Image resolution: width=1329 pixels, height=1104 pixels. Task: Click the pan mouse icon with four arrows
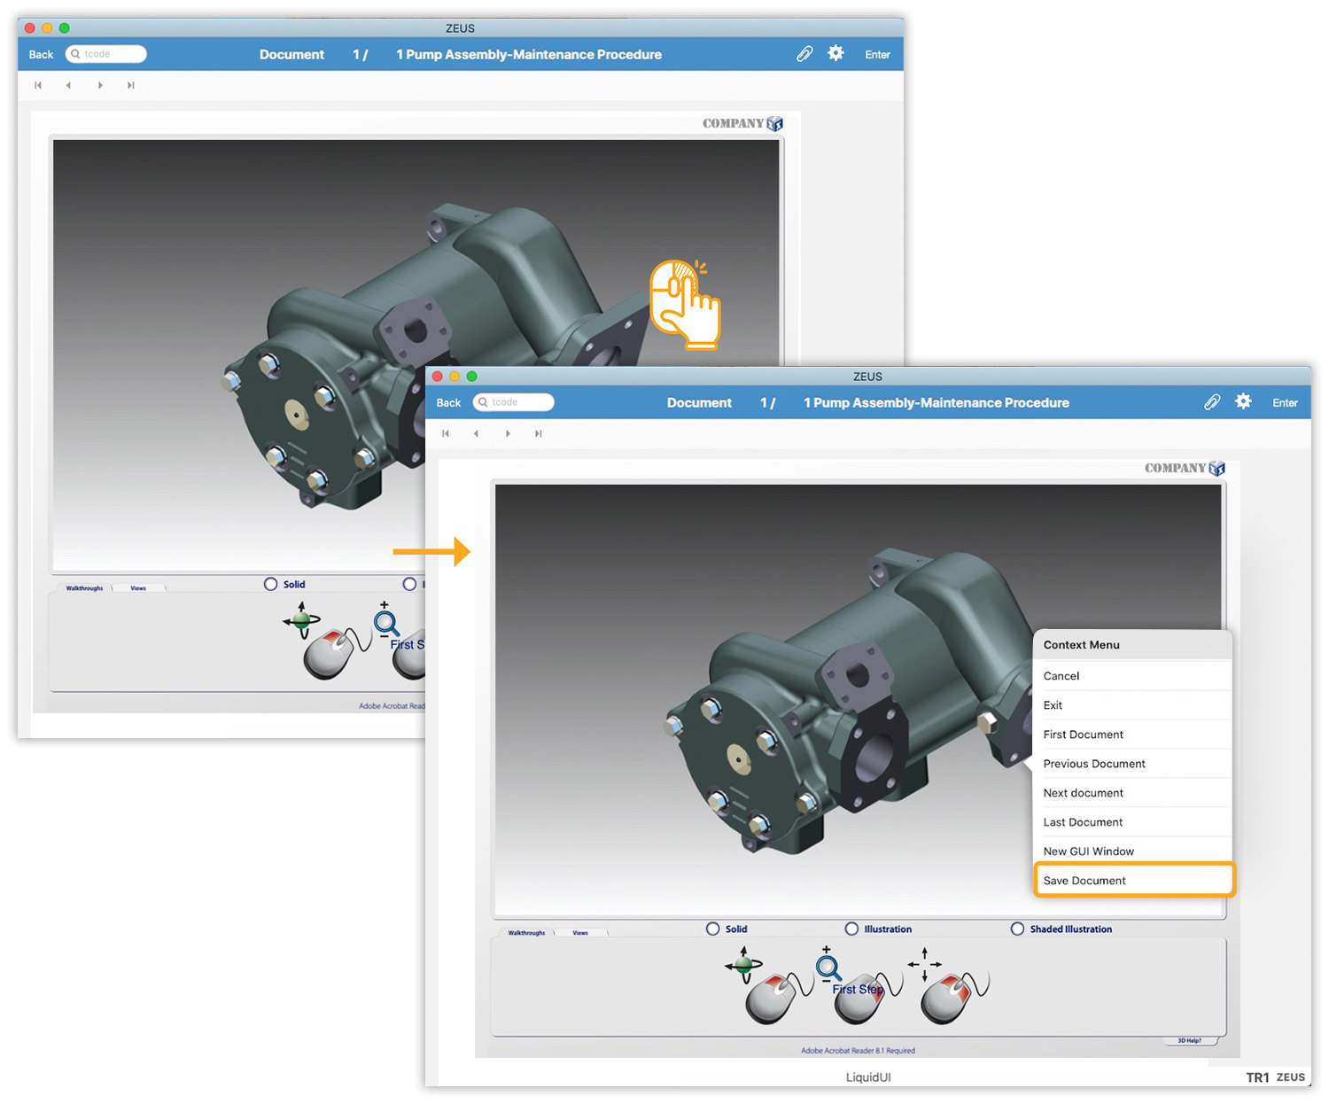tap(946, 988)
